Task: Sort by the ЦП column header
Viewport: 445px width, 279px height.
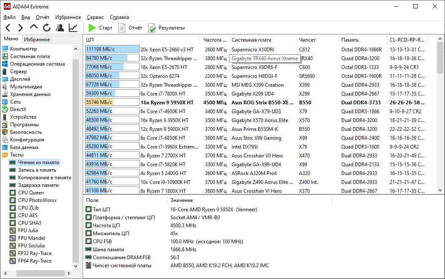Action: [x=142, y=40]
